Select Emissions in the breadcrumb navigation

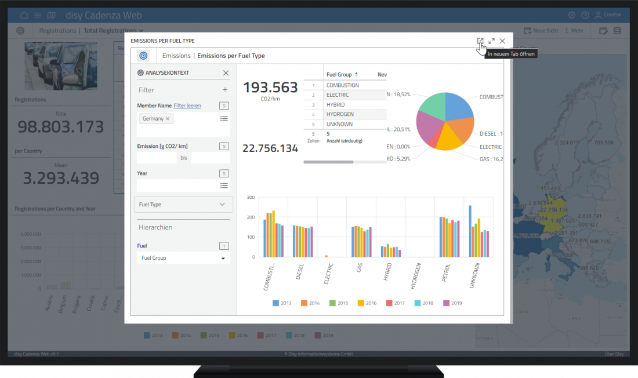point(176,56)
